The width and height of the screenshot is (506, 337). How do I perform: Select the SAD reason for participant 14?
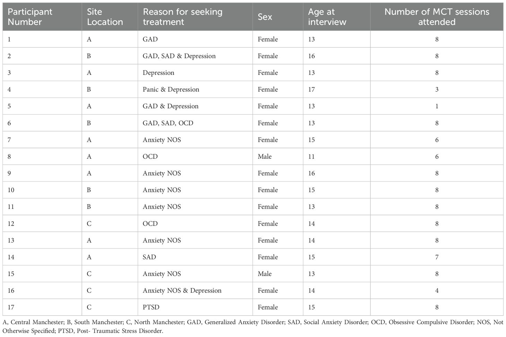(x=149, y=257)
